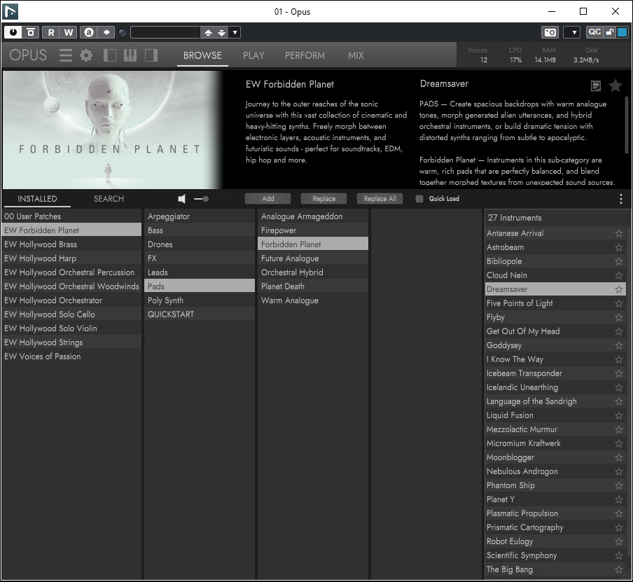Toggle the plugin power bypass button

[x=13, y=32]
